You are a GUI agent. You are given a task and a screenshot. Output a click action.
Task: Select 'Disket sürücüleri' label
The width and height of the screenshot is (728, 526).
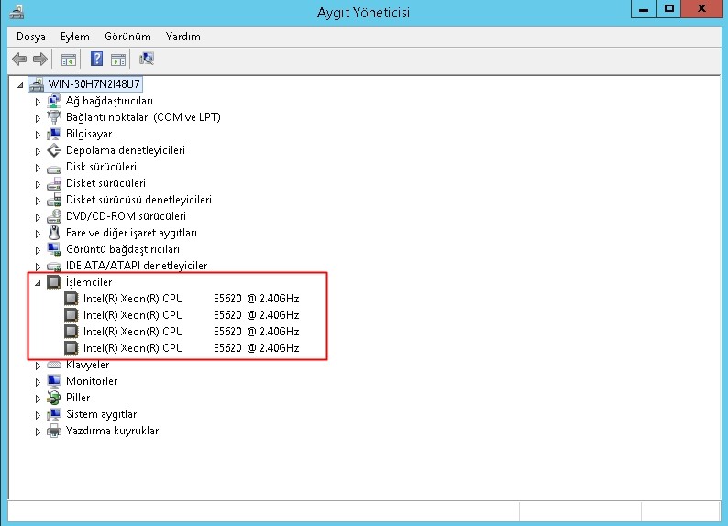pyautogui.click(x=105, y=183)
